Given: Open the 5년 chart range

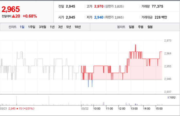Looking at the screenshot, I should coord(69,27).
